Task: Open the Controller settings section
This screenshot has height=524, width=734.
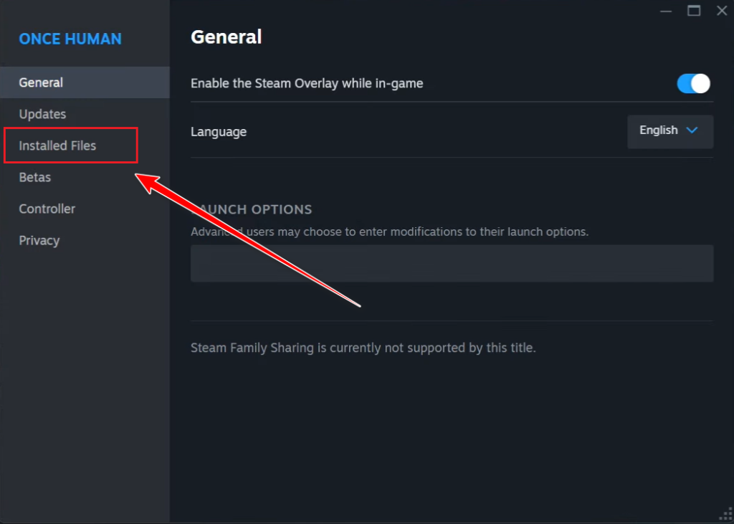Action: coord(47,209)
